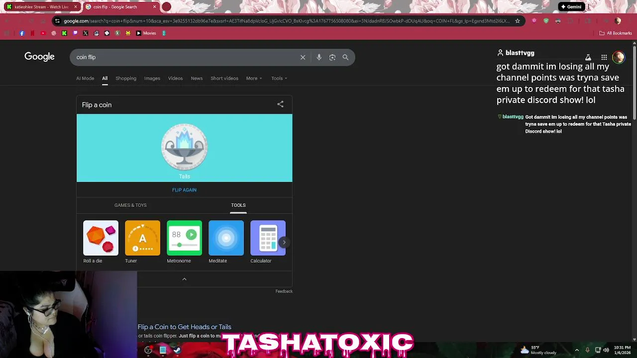Switch to AI Mode
Screen dimensions: 637x358
click(85, 79)
